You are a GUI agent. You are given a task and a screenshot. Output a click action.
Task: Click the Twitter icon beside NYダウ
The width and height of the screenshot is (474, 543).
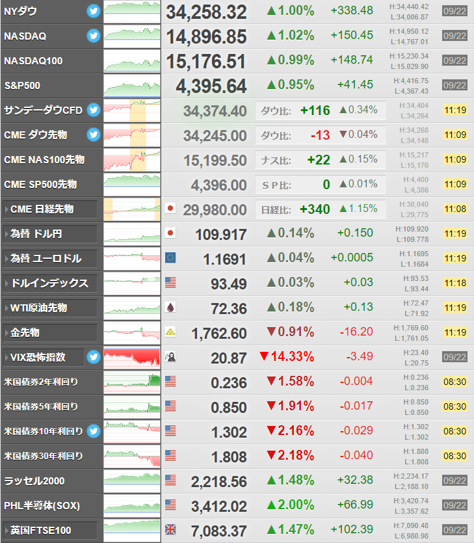click(94, 11)
